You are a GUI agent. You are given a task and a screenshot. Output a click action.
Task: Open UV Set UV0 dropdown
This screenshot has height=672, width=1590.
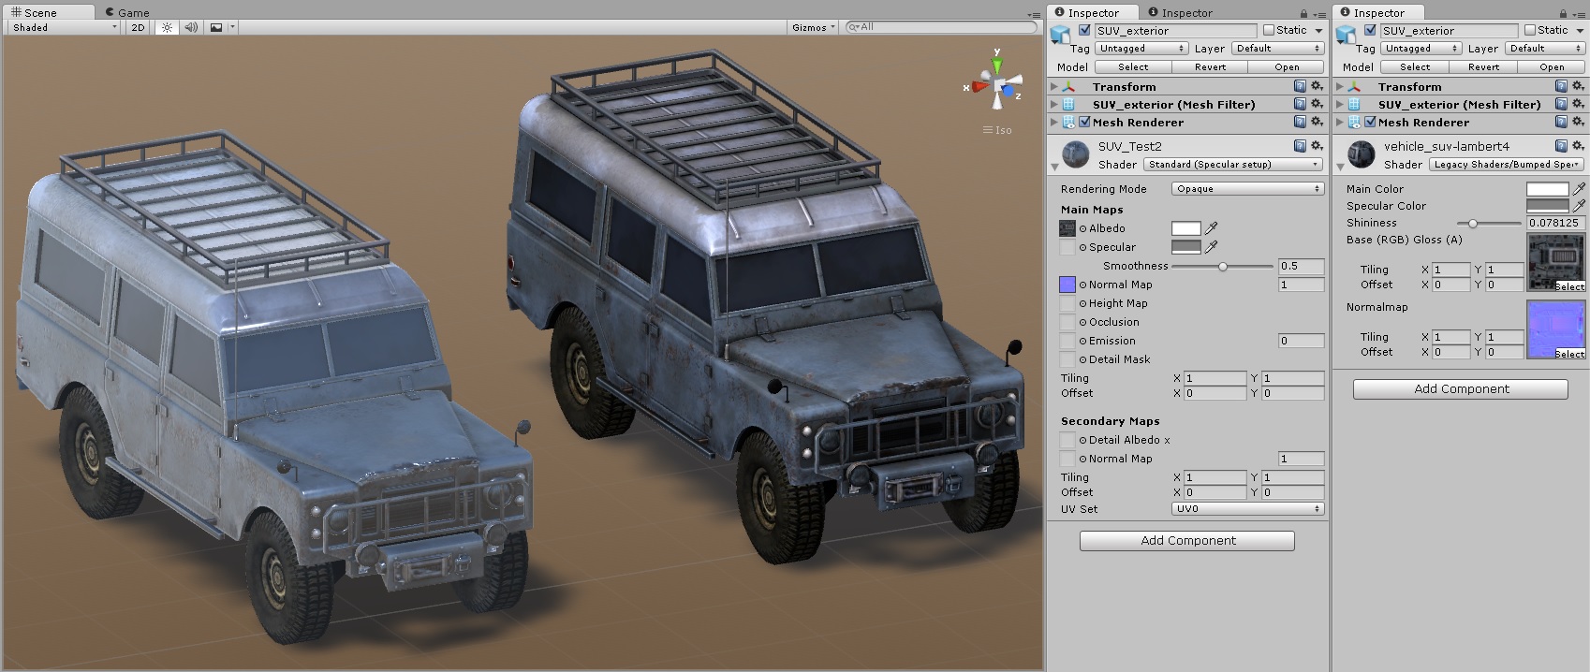1247,508
